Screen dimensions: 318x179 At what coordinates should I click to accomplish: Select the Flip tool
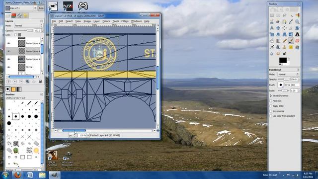[291, 34]
